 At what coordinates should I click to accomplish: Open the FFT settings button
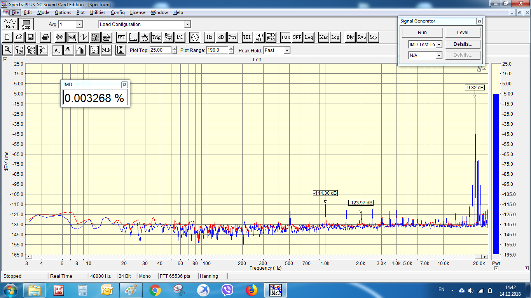(x=122, y=38)
